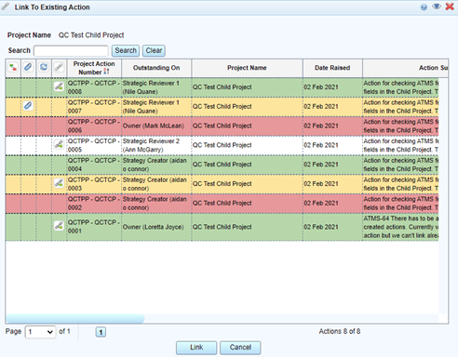Click Owner (Loretta Joyce) cell

(x=156, y=227)
